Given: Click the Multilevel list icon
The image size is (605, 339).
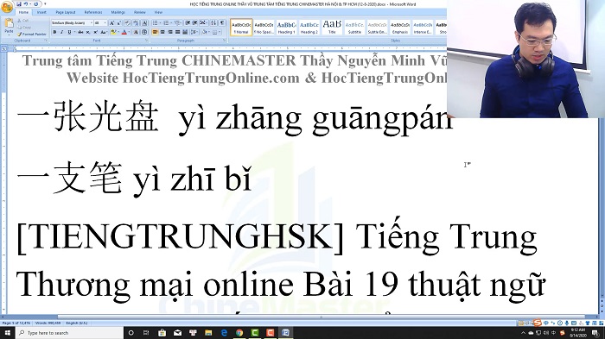Looking at the screenshot, I should [x=177, y=22].
